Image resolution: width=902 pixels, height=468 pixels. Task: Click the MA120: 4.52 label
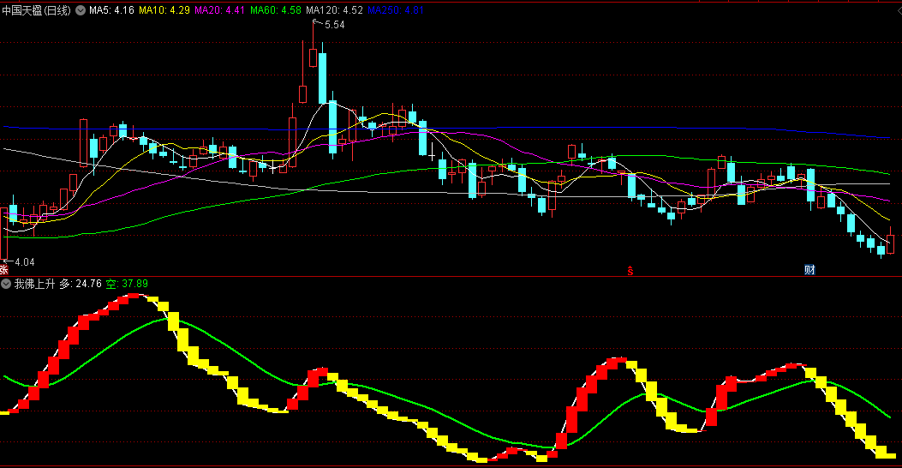[334, 10]
